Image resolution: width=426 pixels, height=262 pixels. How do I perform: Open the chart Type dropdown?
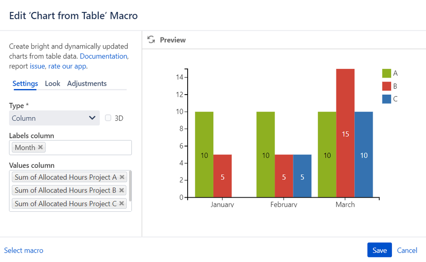coord(54,118)
